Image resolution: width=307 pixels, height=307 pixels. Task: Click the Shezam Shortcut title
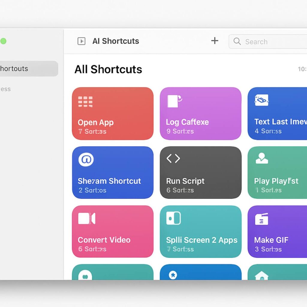coord(109,181)
